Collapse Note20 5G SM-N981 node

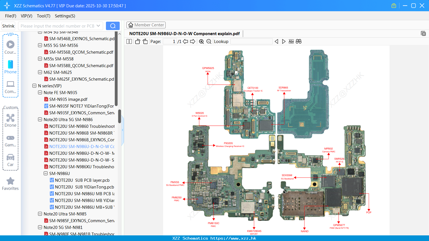40,227
